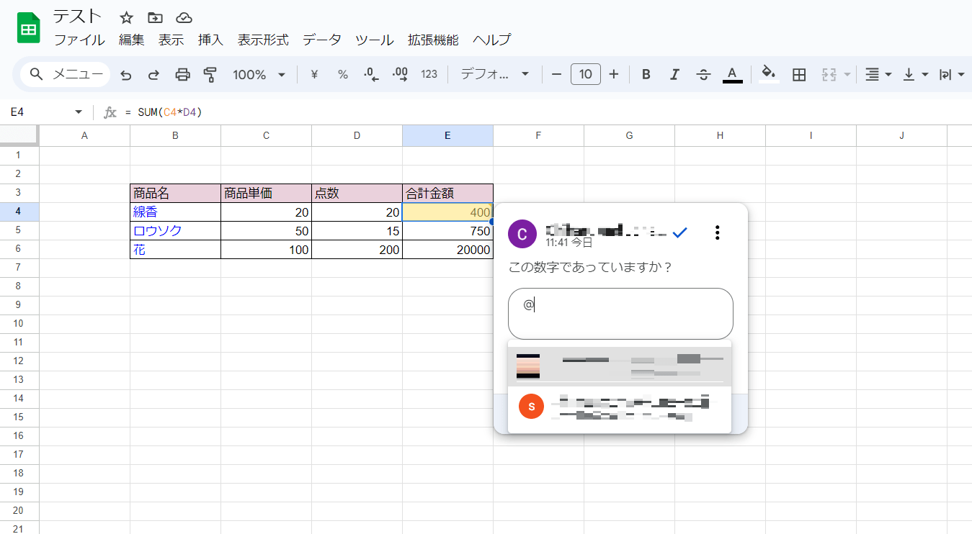Mark comment resolved with checkmark
This screenshot has height=534, width=972.
679,232
